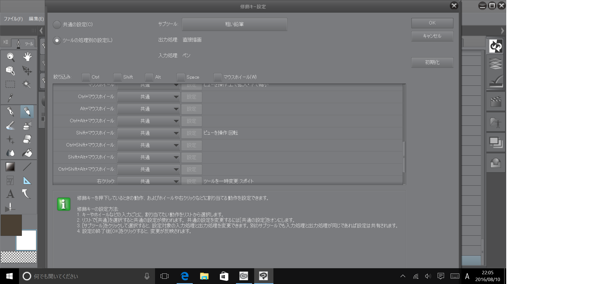Screen dimensions: 608x284
Task: Open the 編集(E) menu
Action: click(36, 19)
